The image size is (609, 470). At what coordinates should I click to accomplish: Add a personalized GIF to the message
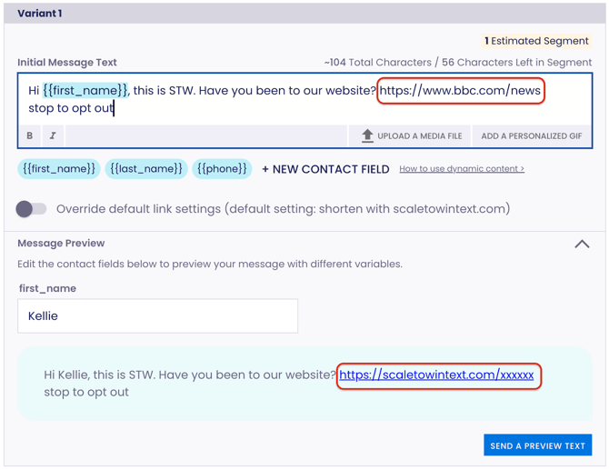532,135
